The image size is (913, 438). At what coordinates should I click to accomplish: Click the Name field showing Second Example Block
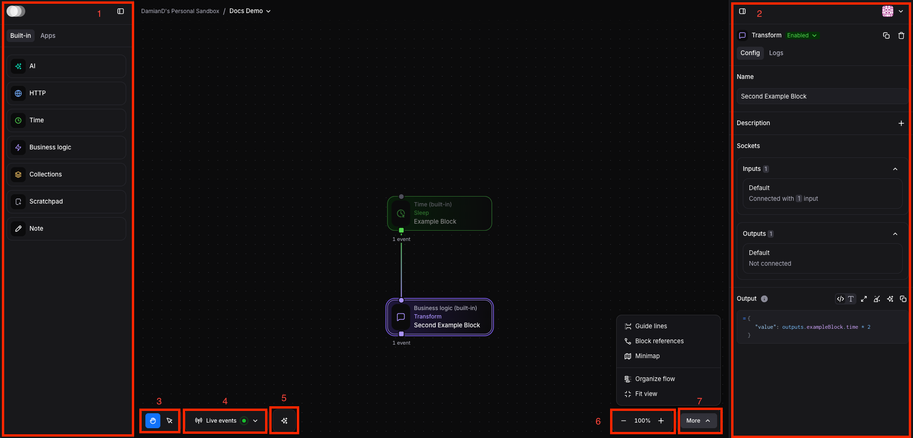[821, 96]
